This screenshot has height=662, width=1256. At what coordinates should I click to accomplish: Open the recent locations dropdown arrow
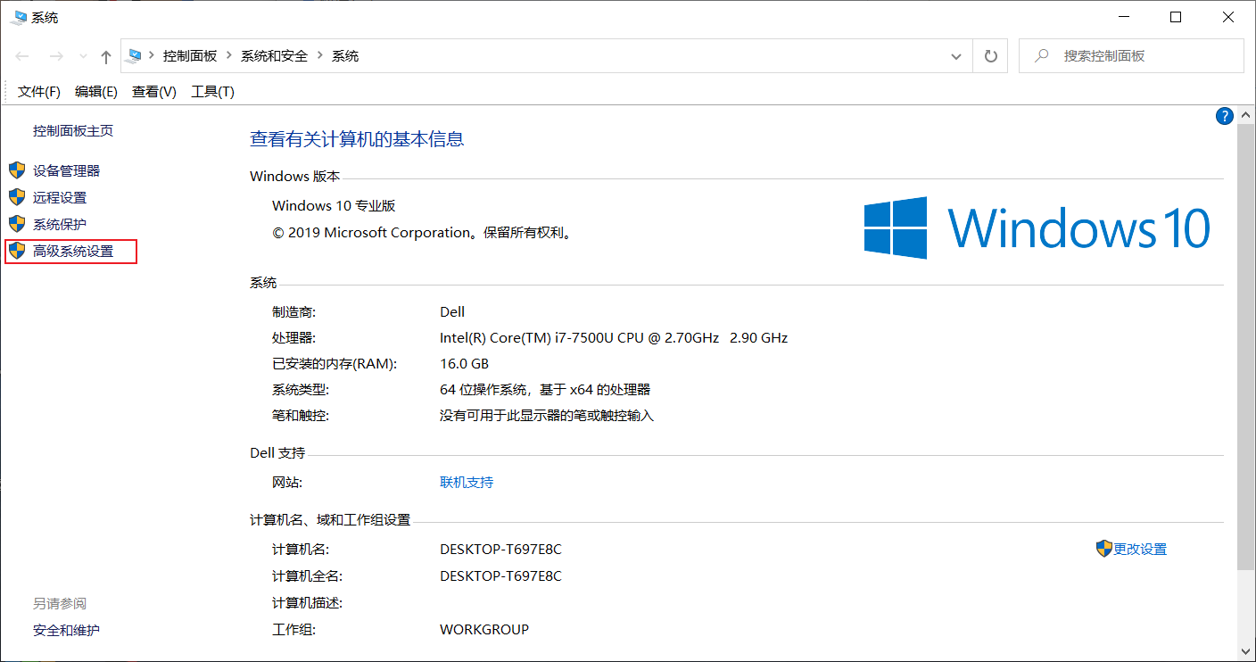(83, 56)
